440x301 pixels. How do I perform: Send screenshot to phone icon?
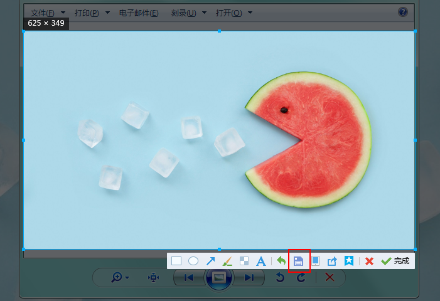tap(316, 261)
